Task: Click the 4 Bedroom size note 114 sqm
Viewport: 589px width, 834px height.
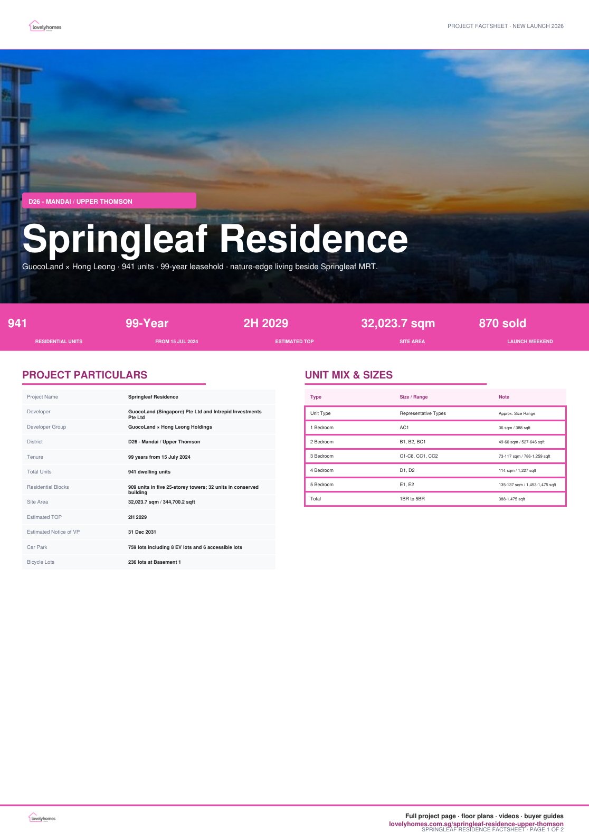Action: [x=517, y=470]
